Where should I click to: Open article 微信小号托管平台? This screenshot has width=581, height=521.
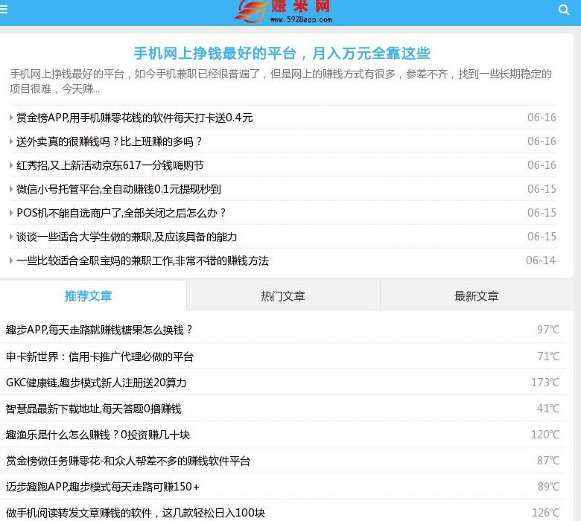(118, 189)
